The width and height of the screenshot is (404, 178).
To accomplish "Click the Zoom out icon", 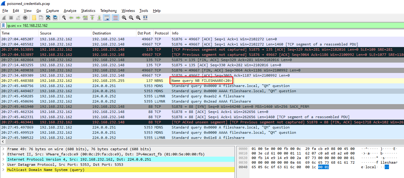I will pos(131,18).
